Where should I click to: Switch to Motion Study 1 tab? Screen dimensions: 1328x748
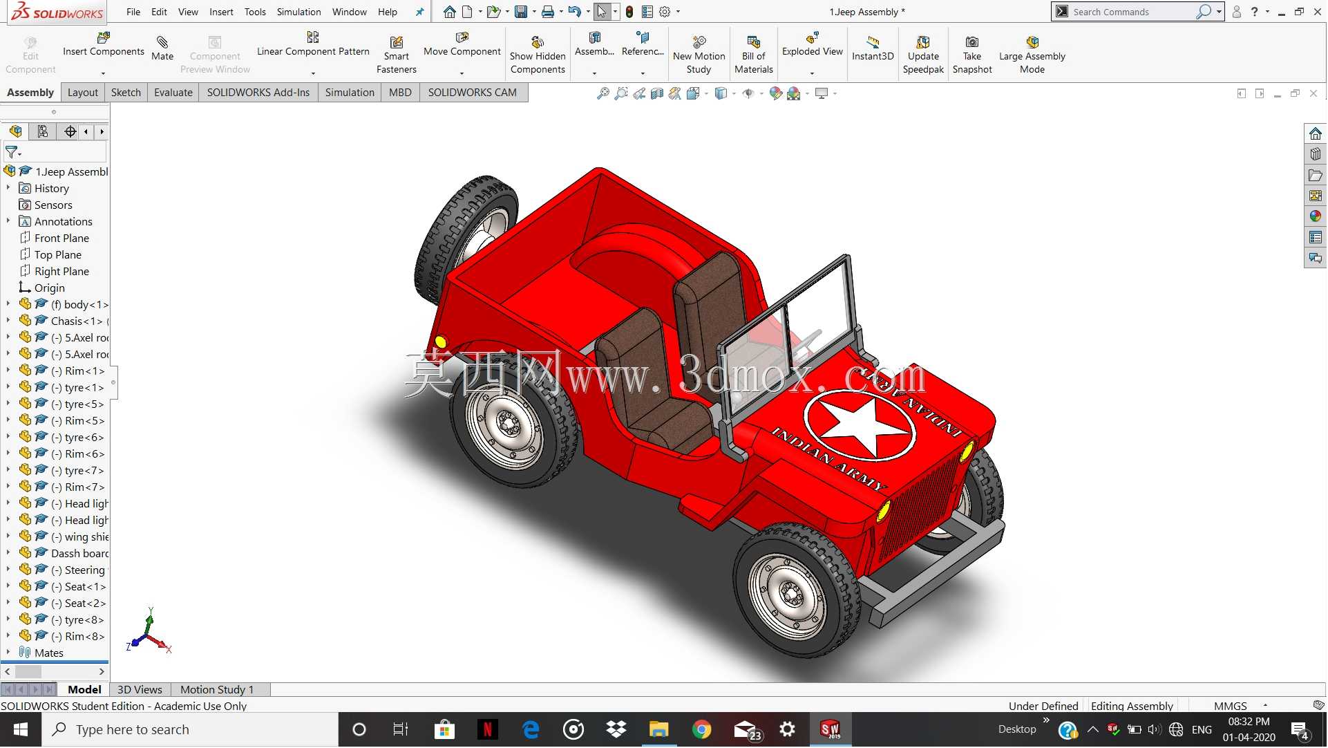217,690
